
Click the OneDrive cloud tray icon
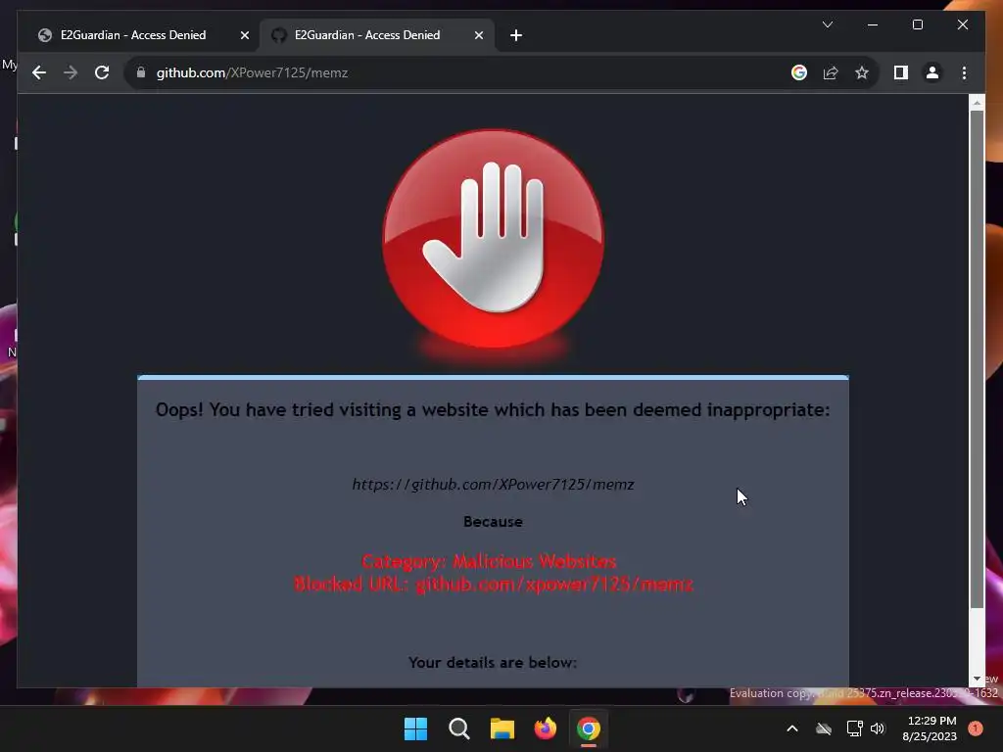pyautogui.click(x=823, y=728)
